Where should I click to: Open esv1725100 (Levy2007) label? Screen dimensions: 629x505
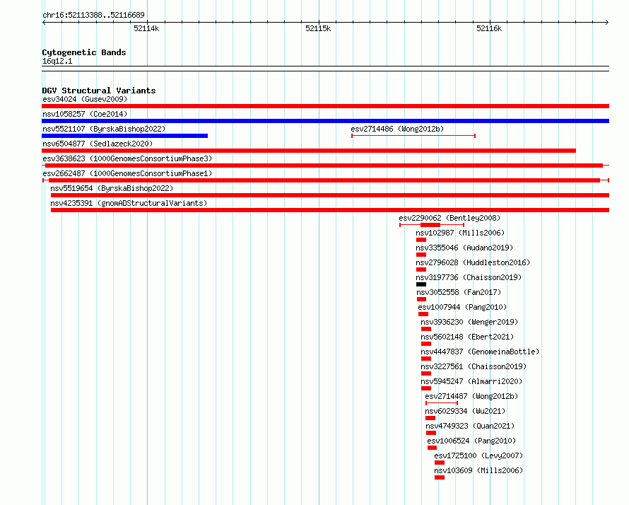[x=478, y=455]
